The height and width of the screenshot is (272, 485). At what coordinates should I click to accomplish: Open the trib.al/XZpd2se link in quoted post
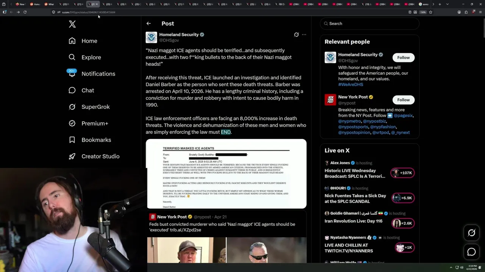coord(186,230)
